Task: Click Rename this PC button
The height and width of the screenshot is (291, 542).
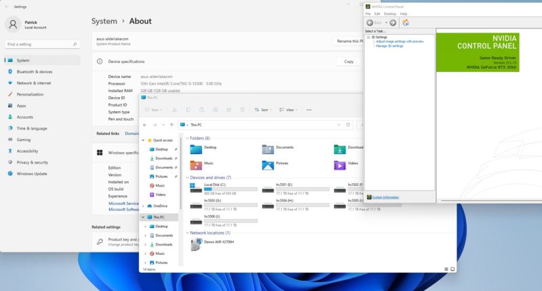Action: 350,41
